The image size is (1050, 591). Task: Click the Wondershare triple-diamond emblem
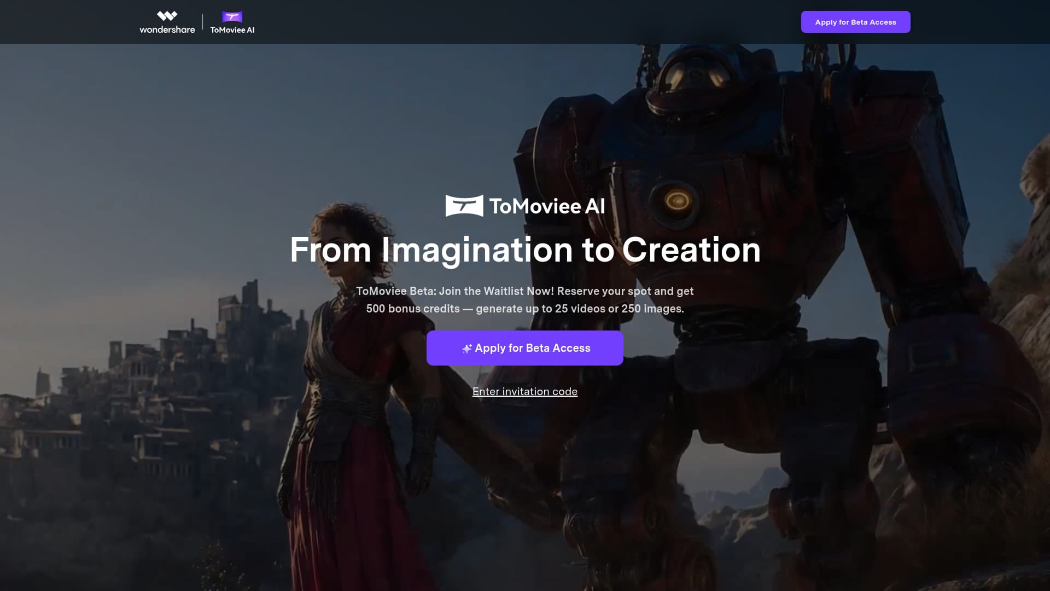pyautogui.click(x=167, y=16)
